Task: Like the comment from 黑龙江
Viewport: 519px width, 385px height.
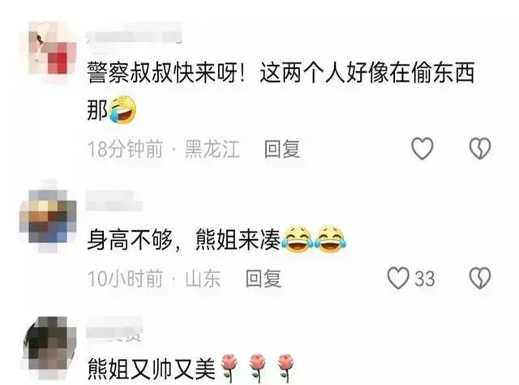Action: [x=422, y=148]
